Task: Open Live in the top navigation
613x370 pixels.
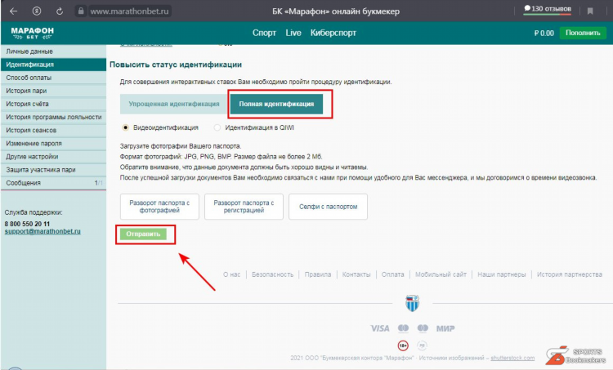Action: point(293,33)
